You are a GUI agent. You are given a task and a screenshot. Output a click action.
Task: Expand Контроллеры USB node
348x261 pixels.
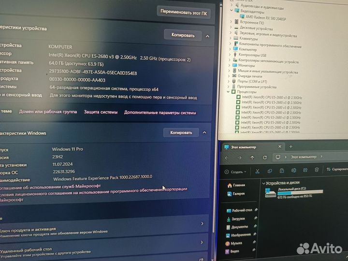(x=230, y=54)
